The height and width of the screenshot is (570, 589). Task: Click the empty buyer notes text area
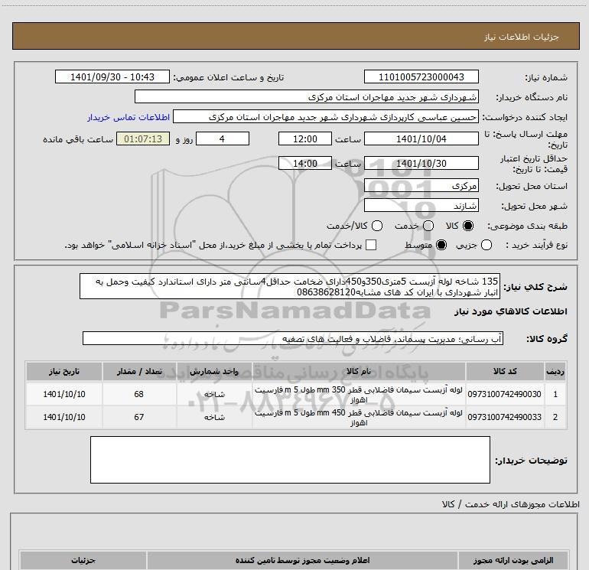coord(290,460)
